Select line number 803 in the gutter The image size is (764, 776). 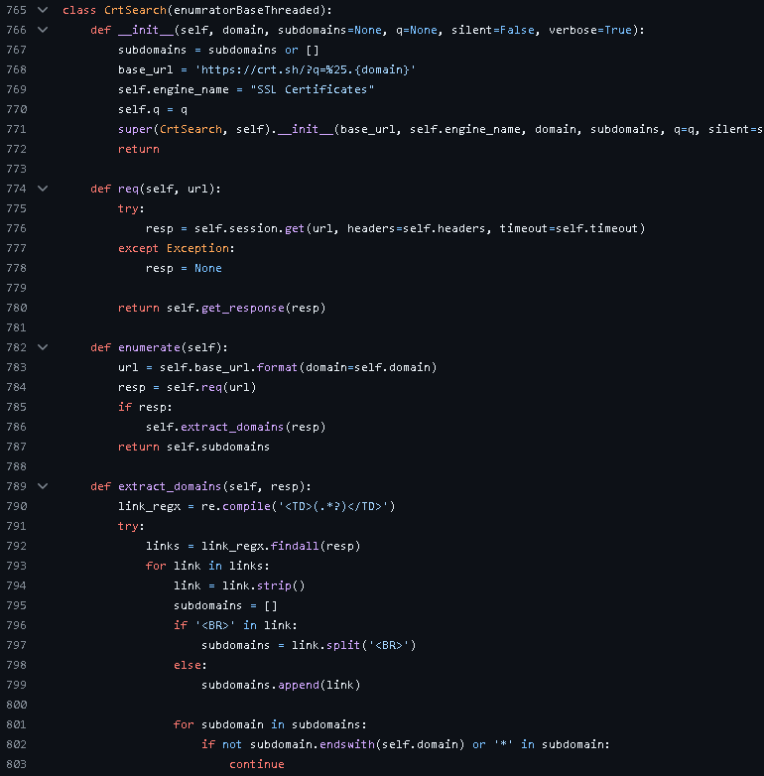[x=16, y=764]
